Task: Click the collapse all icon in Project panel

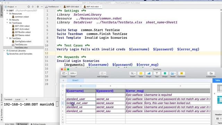Action: (33, 7)
